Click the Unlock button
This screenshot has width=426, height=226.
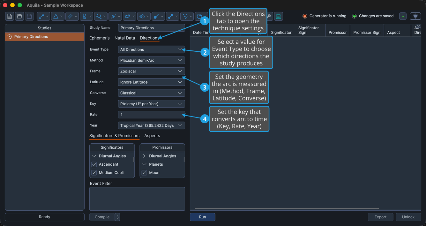(408, 217)
